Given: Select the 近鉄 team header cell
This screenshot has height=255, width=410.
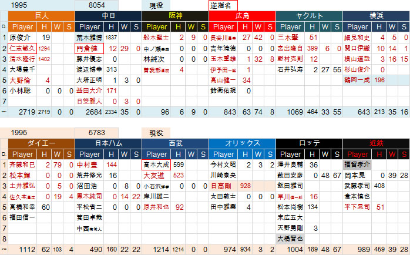Looking at the screenshot, I should pyautogui.click(x=377, y=143).
